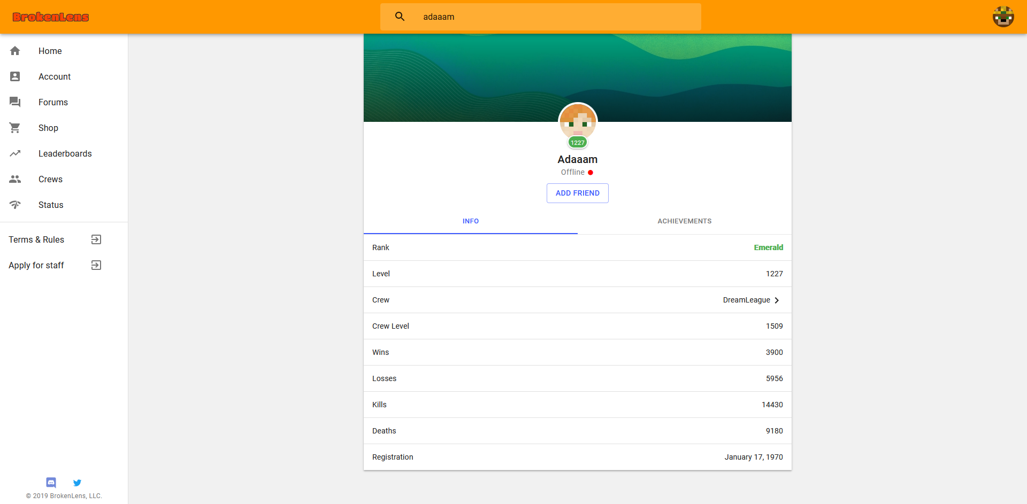Select the Info tab
This screenshot has height=504, width=1027.
pyautogui.click(x=471, y=221)
